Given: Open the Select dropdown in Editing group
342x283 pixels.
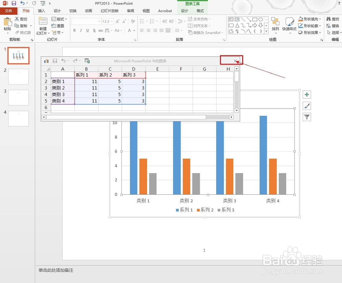Looking at the screenshot, I should click(x=334, y=33).
